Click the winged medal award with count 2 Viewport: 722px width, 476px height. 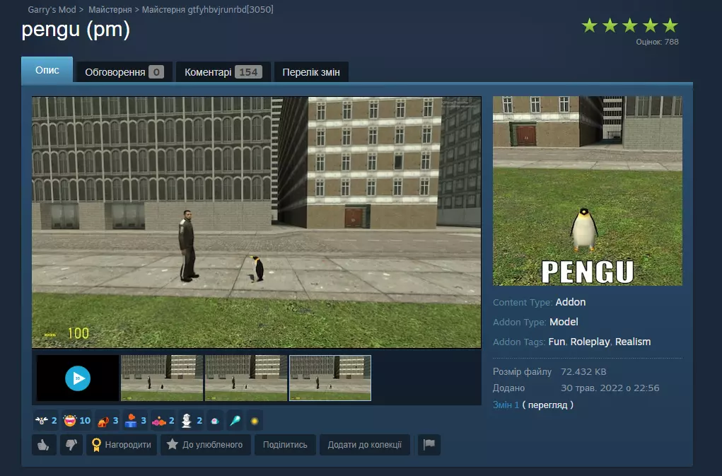(45, 420)
